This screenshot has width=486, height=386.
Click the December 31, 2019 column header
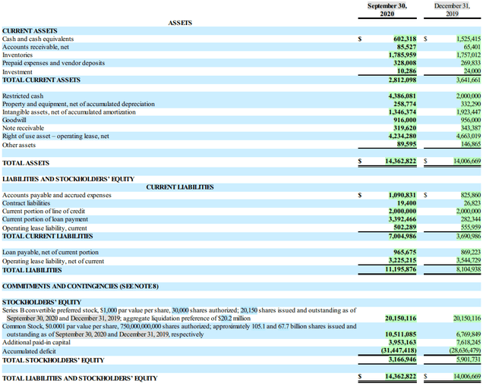click(452, 9)
